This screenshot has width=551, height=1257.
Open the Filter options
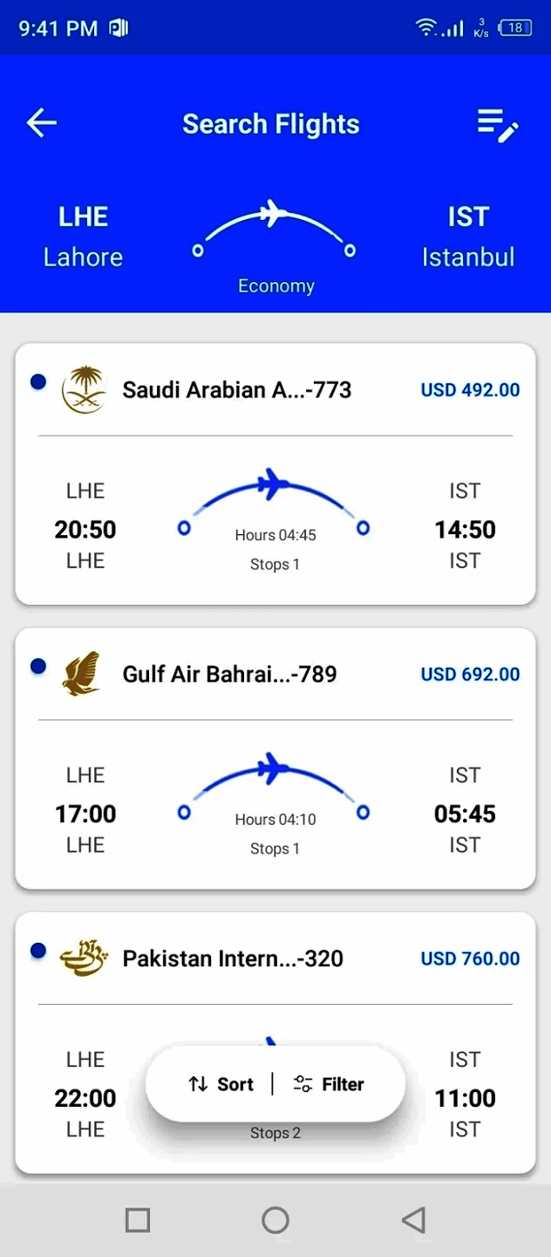[330, 1084]
